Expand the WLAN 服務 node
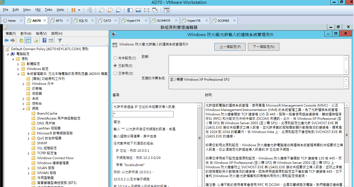Screen dimensions: 354x187 (x=29, y=168)
